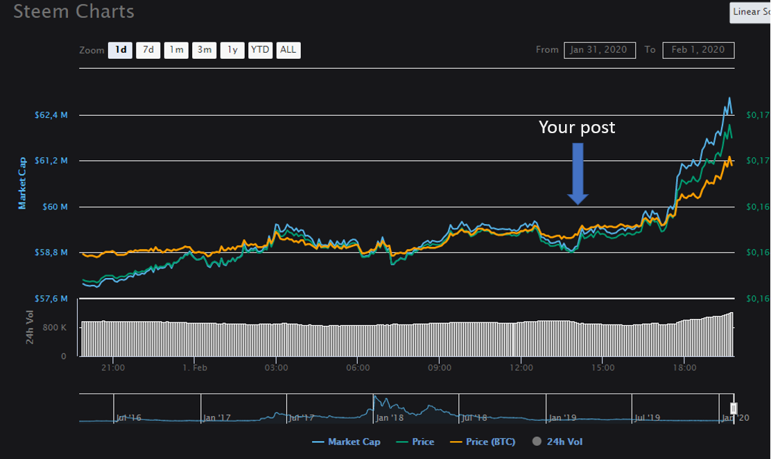
Task: Select the 1d zoom range
Action: (121, 50)
